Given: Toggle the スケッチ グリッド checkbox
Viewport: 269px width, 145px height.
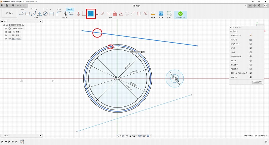Looking at the screenshot, I should point(251,44).
